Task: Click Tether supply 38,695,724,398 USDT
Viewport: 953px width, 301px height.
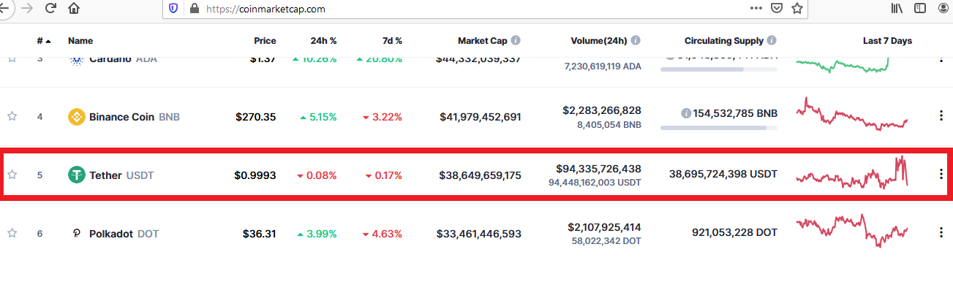Action: pos(723,174)
